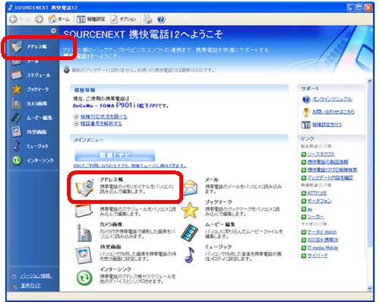Open ムービー編集 in the left sidebar
The height and width of the screenshot is (302, 380).
click(x=32, y=118)
